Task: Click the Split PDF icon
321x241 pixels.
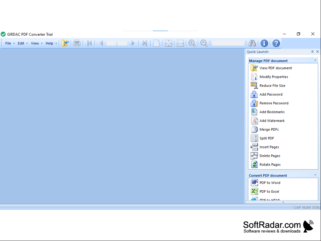Action: click(x=254, y=138)
